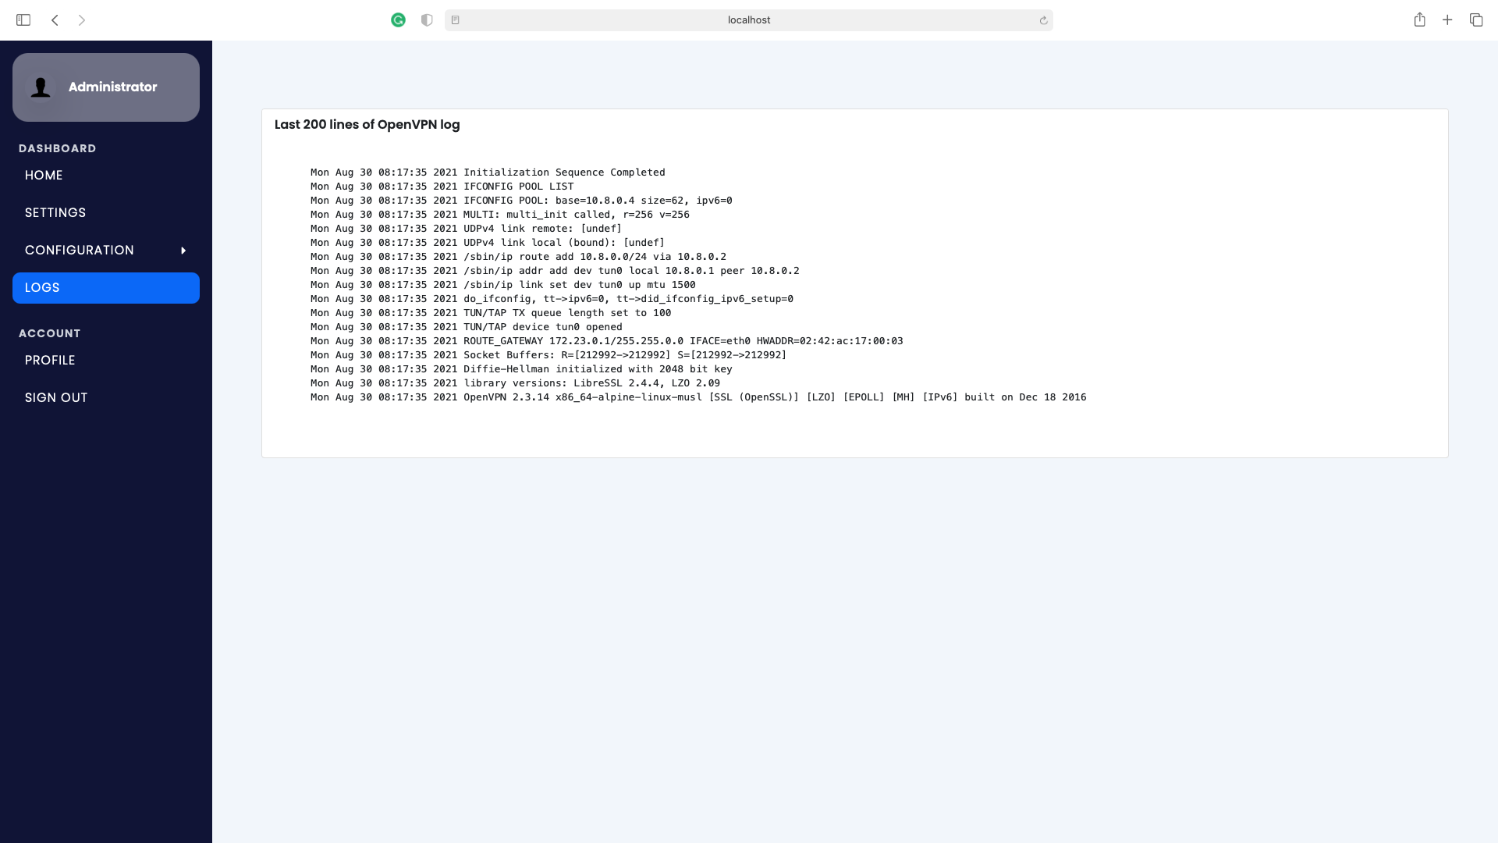
Task: Reload the localhost page
Action: click(1043, 20)
